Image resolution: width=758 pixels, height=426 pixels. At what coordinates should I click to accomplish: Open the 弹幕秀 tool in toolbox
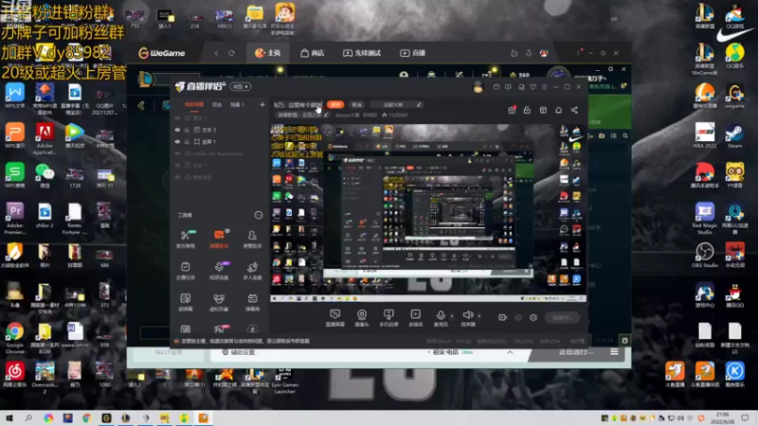(252, 302)
